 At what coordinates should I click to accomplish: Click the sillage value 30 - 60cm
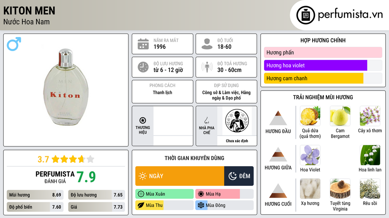point(229,70)
